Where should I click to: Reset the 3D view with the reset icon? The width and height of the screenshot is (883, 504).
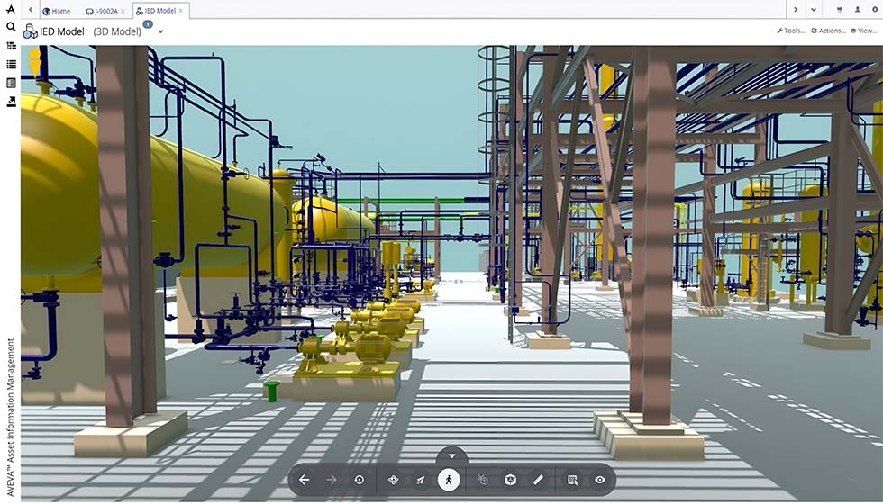point(359,480)
